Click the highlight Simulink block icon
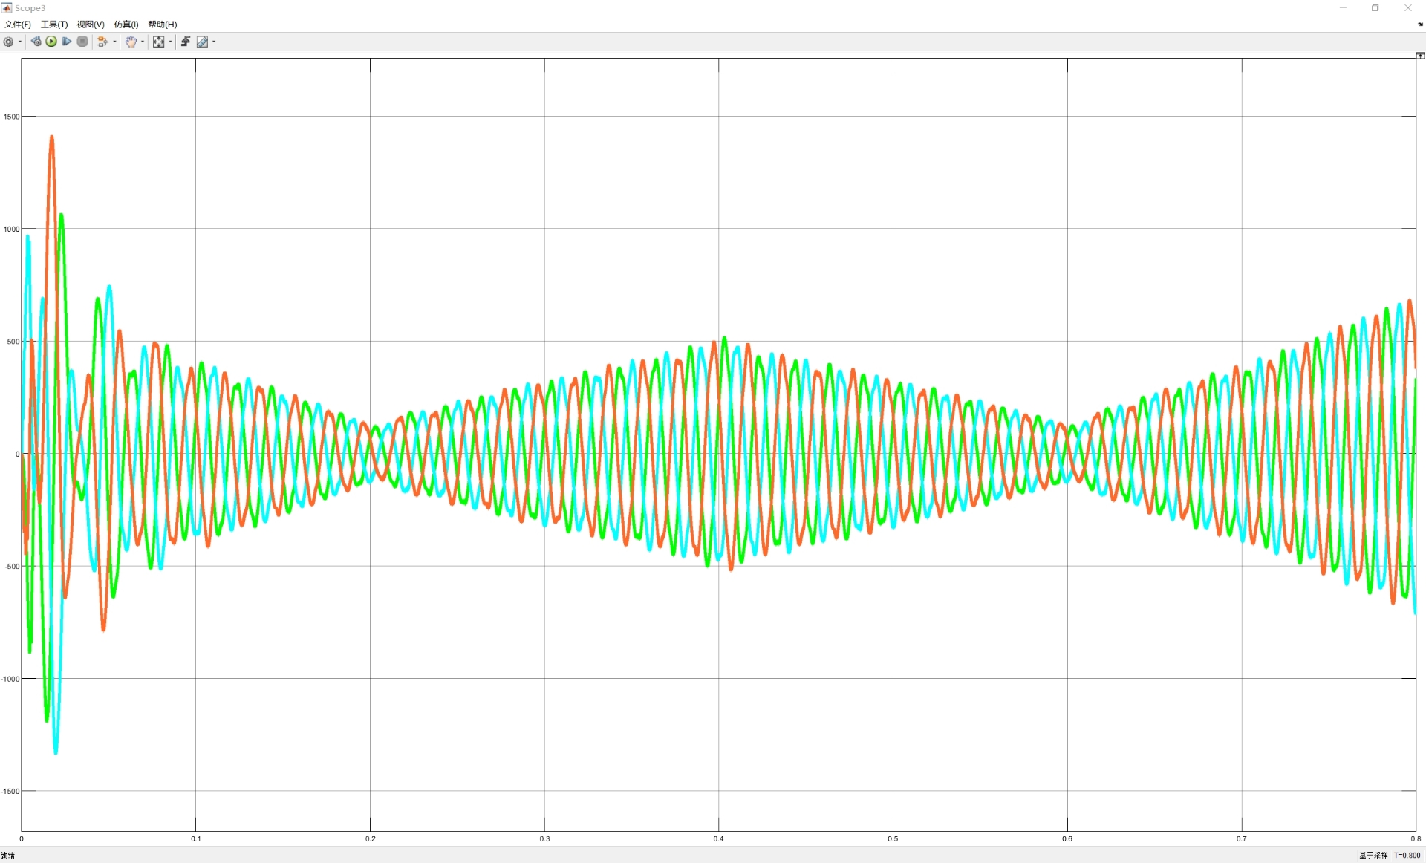This screenshot has width=1426, height=863. pos(102,42)
